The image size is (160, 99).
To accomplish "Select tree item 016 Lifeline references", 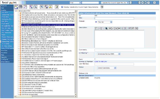I will (29, 63).
